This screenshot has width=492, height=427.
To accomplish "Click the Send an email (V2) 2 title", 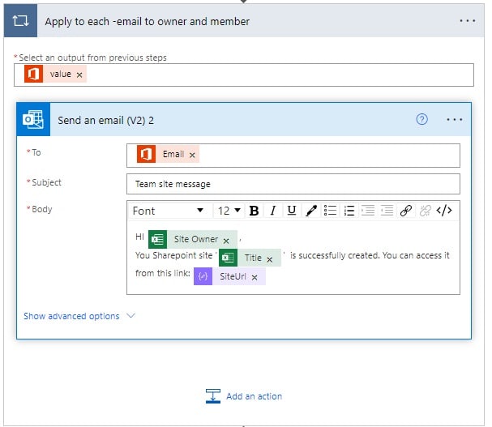I will pos(105,120).
